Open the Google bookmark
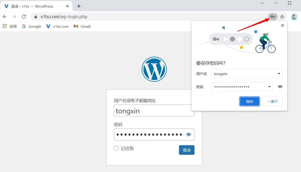This screenshot has width=301, height=172. pyautogui.click(x=32, y=27)
